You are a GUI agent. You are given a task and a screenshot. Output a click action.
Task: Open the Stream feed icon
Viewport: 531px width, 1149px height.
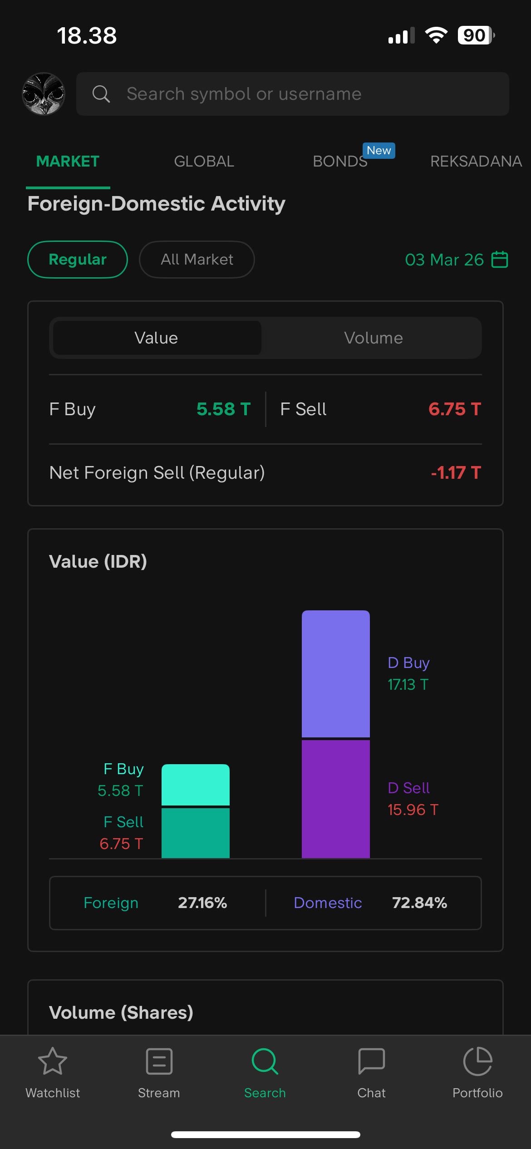point(159,1061)
